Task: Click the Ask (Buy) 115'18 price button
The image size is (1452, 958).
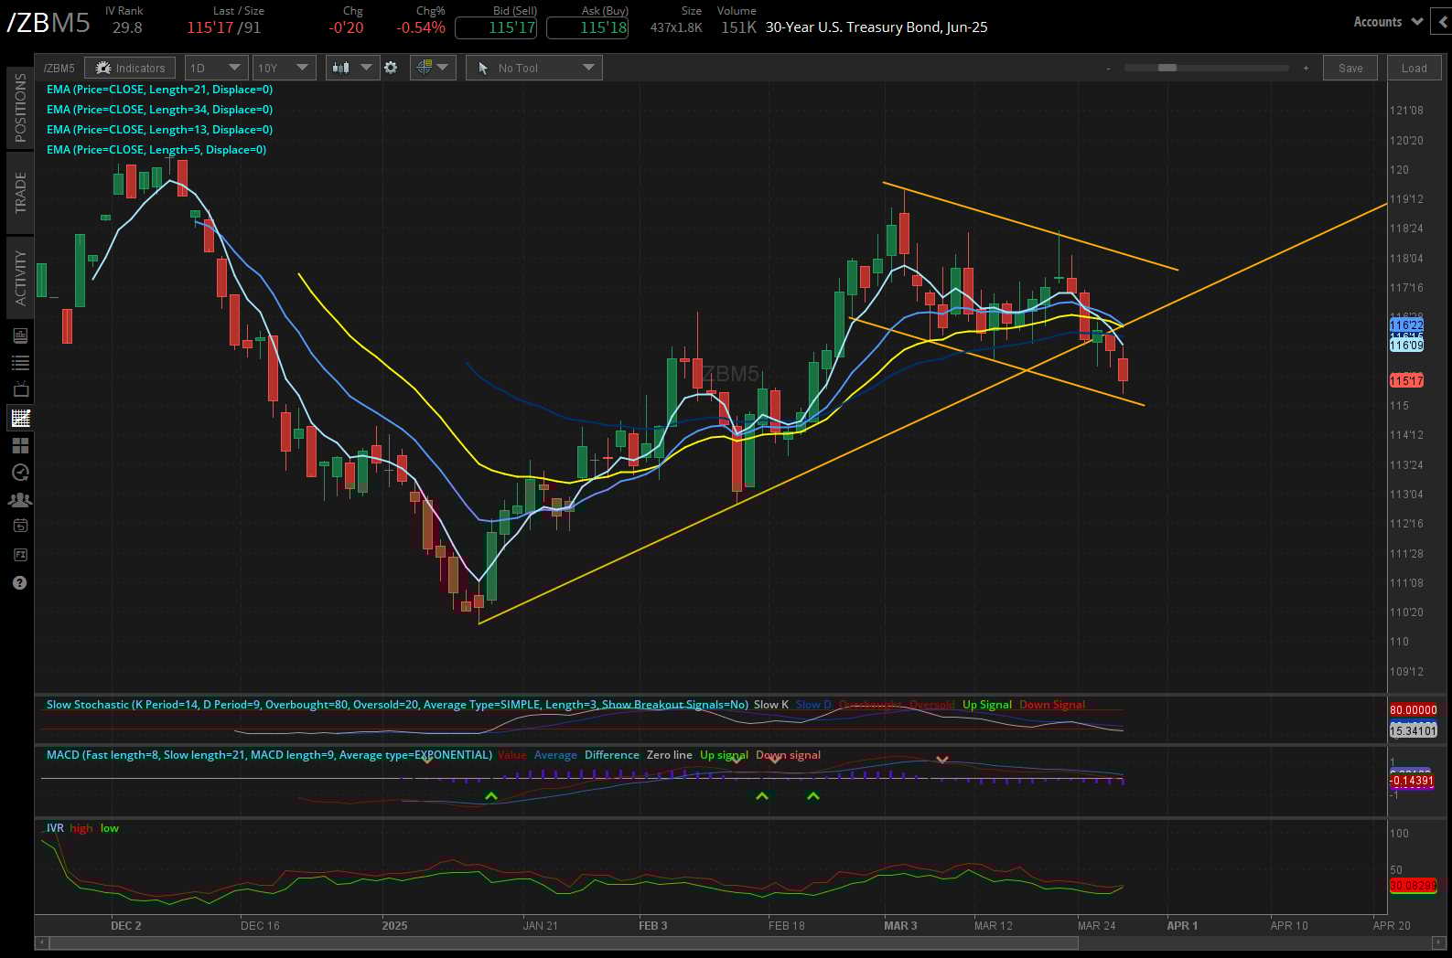Action: click(x=587, y=27)
